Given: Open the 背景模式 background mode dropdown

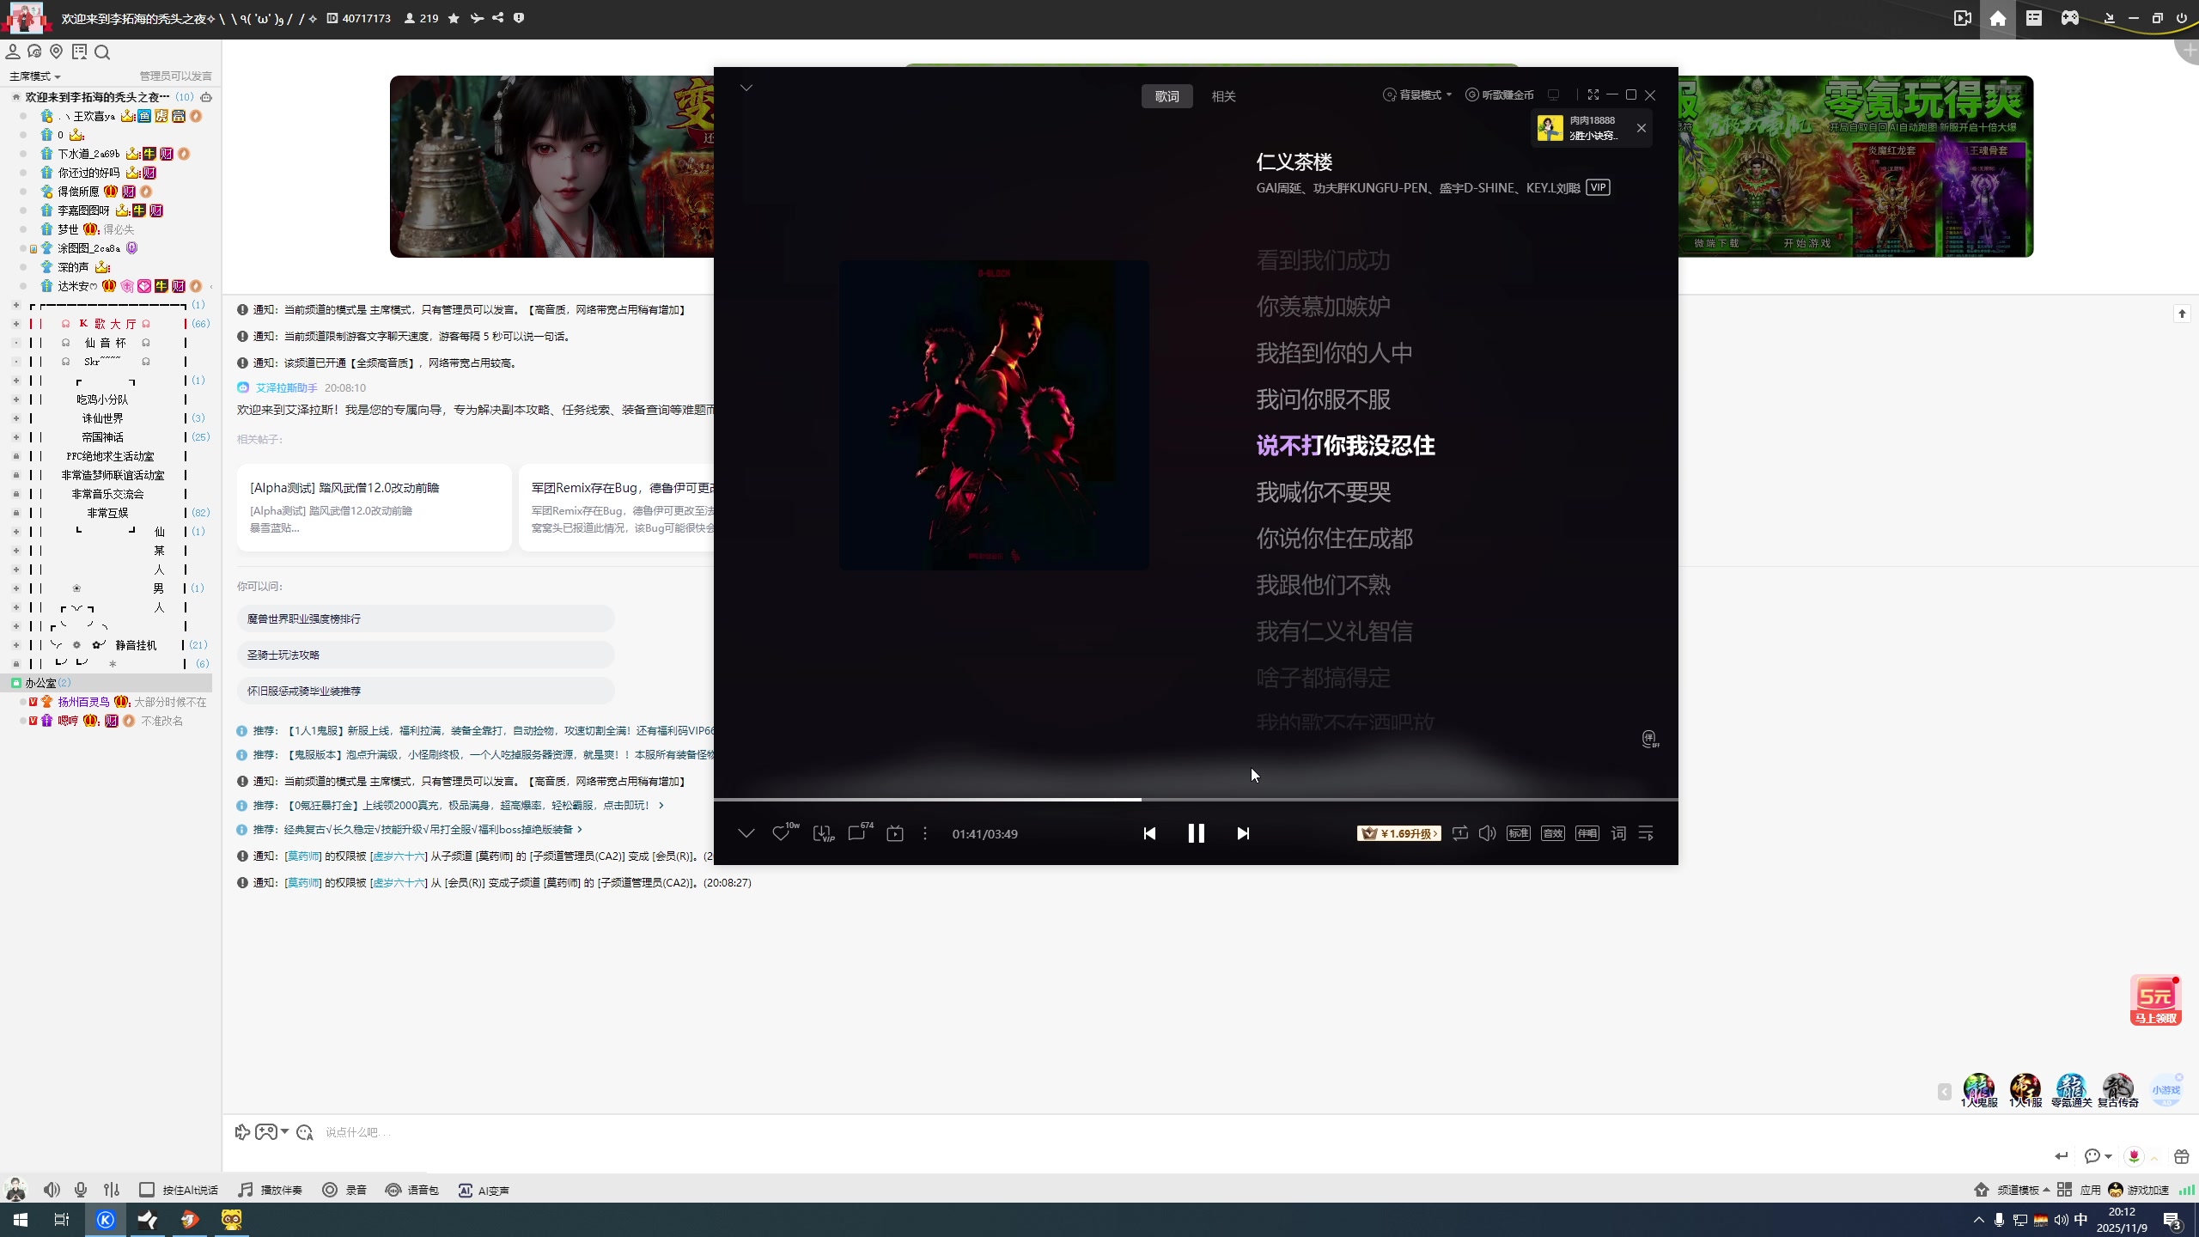Looking at the screenshot, I should [1416, 95].
